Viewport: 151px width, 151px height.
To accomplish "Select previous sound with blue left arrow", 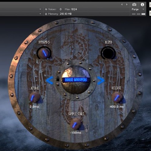I will click(50, 80).
